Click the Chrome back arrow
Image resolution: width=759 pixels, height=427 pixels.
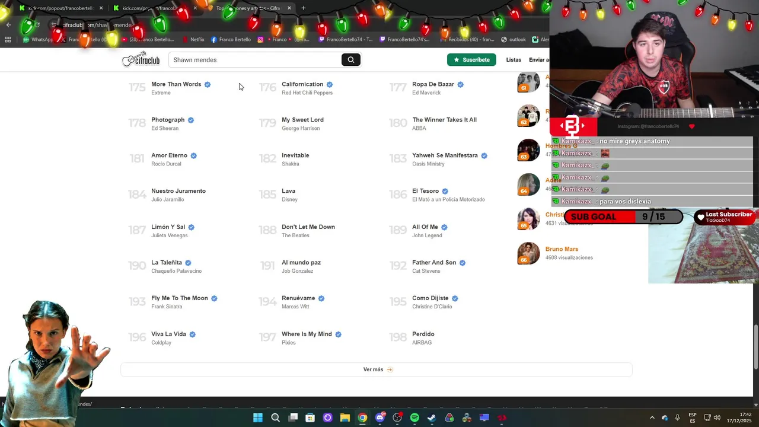pos(8,25)
